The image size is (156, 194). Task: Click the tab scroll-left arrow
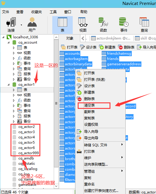pos(83,38)
